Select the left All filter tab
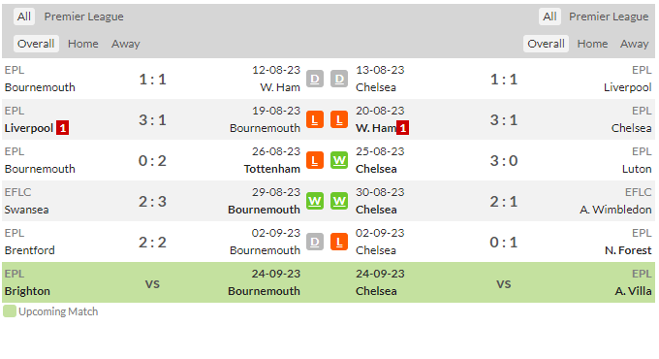The height and width of the screenshot is (359, 659). coord(24,16)
